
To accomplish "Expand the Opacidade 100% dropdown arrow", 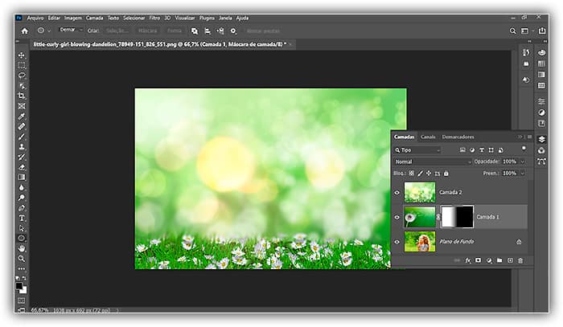I will (522, 161).
